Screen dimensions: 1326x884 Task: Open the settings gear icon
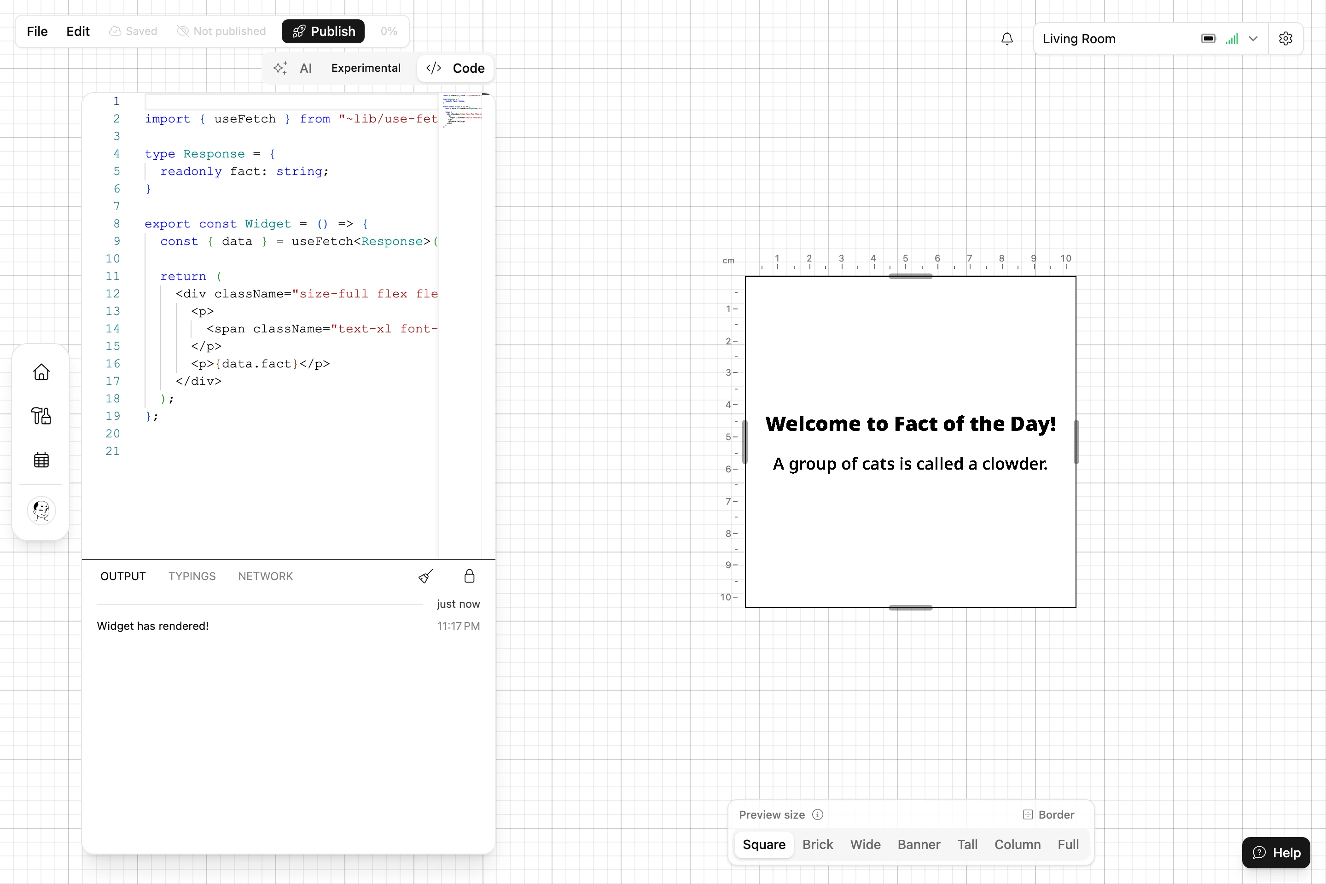1285,39
